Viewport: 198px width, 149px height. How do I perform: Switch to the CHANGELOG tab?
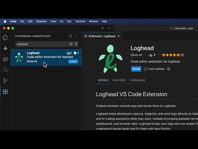pyautogui.click(x=138, y=80)
